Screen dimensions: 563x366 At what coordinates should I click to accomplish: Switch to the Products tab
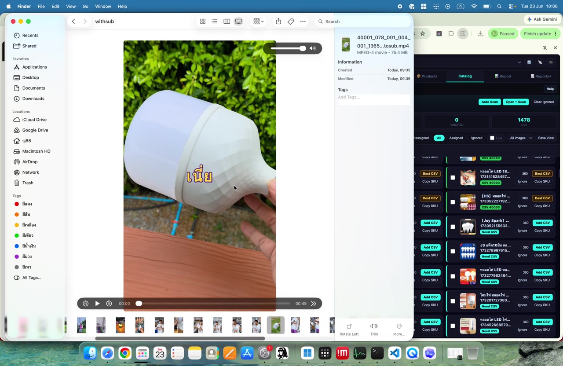pyautogui.click(x=427, y=76)
